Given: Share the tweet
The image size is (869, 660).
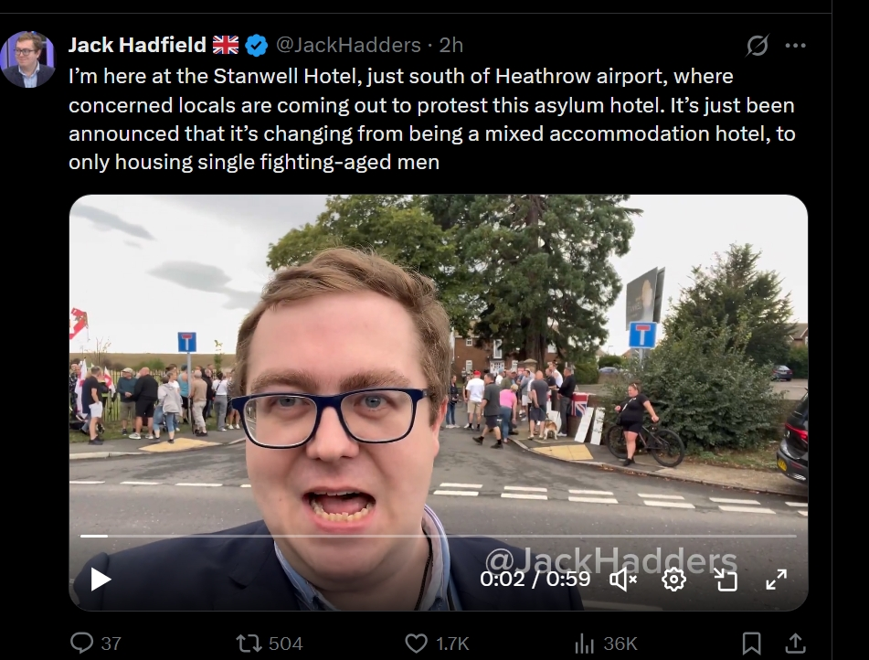Looking at the screenshot, I should click(x=795, y=643).
